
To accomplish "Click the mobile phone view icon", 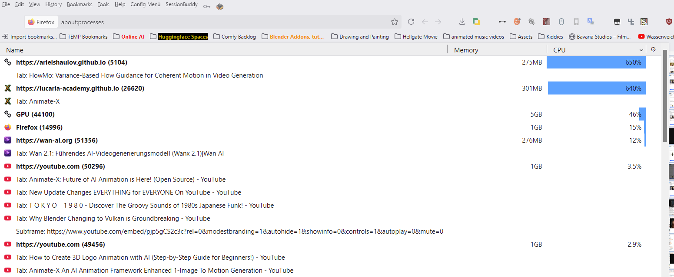I will (576, 22).
